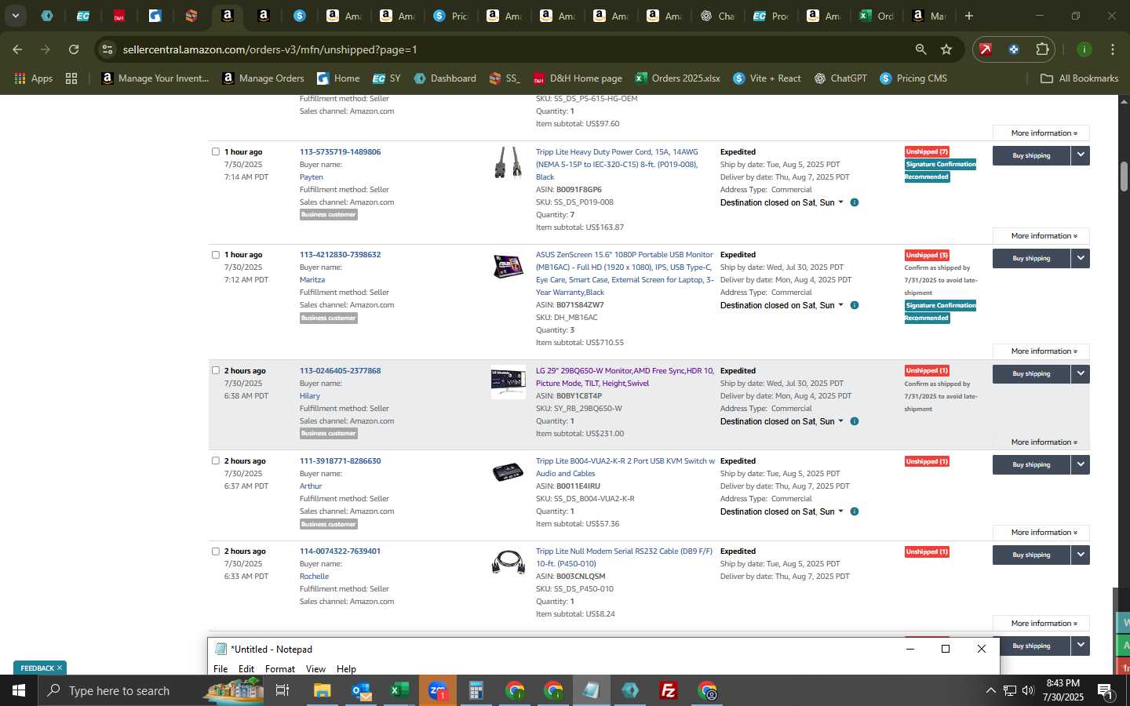Expand Buy shipping options for Arthur order
Image resolution: width=1130 pixels, height=706 pixels.
pos(1081,464)
